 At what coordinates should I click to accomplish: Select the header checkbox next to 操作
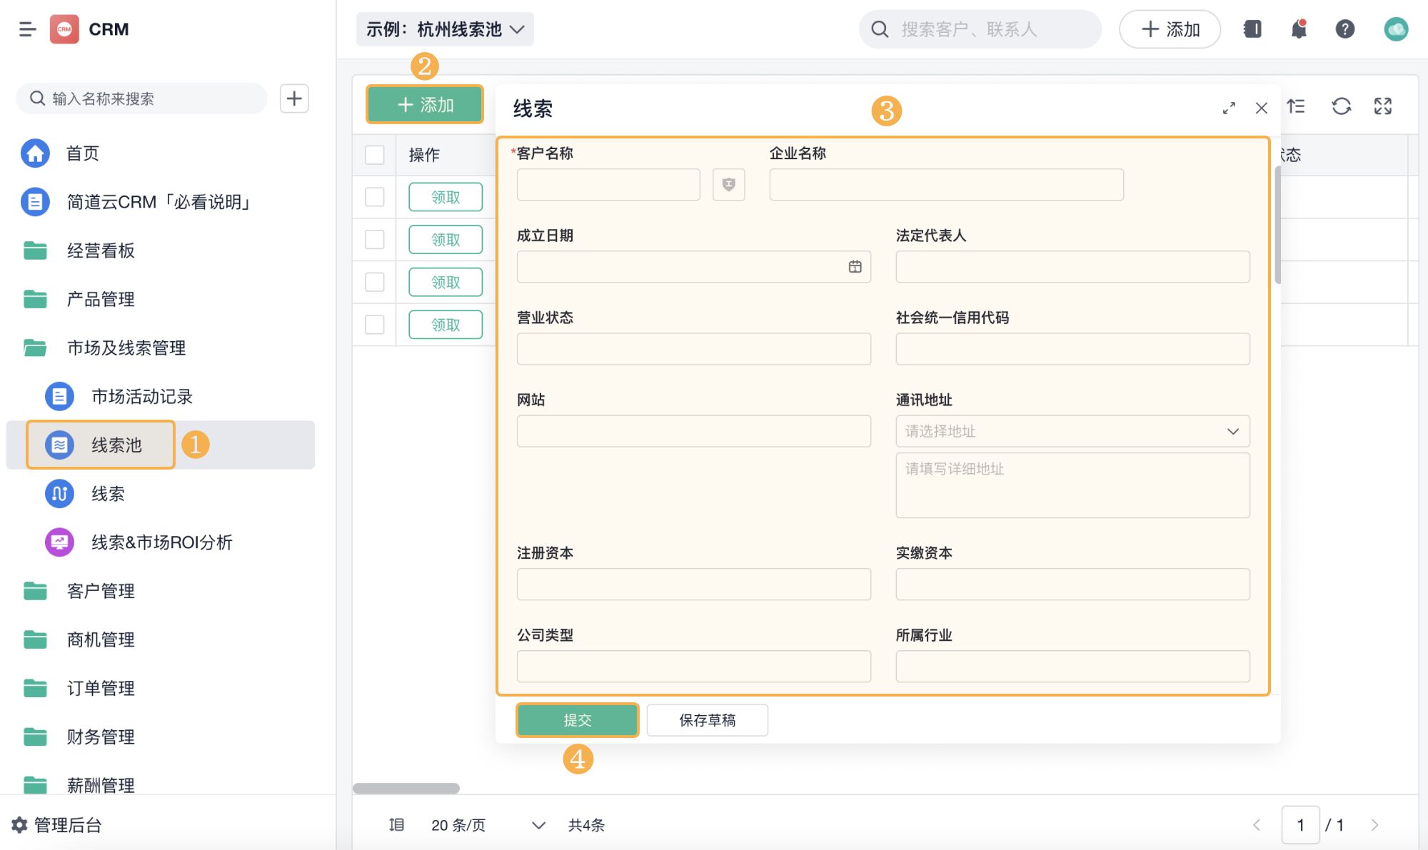pos(374,155)
